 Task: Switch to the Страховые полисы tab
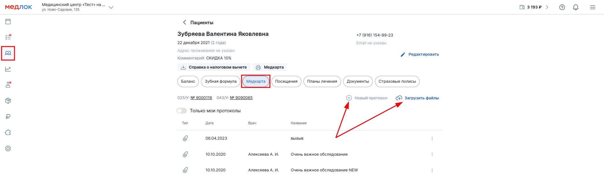(397, 81)
